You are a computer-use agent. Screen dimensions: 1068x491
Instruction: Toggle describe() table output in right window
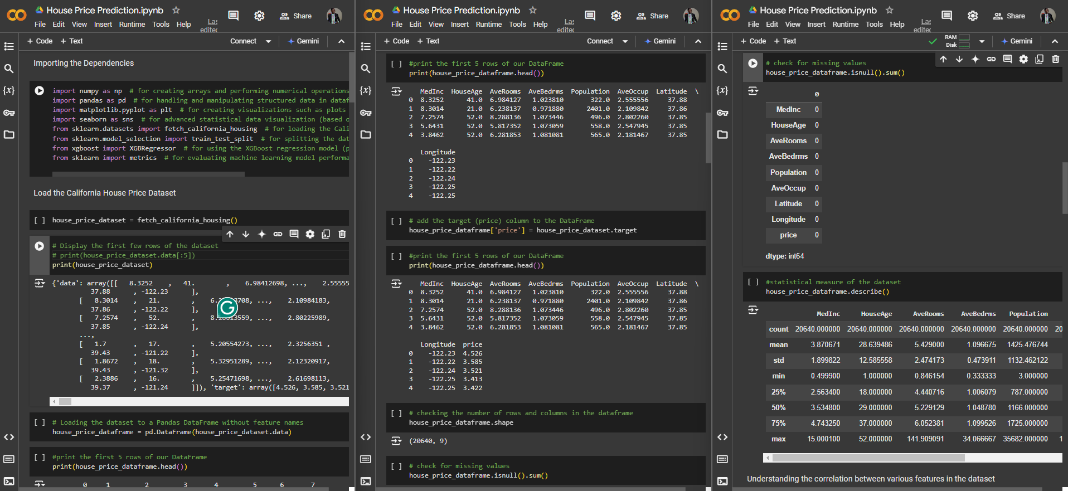click(753, 310)
